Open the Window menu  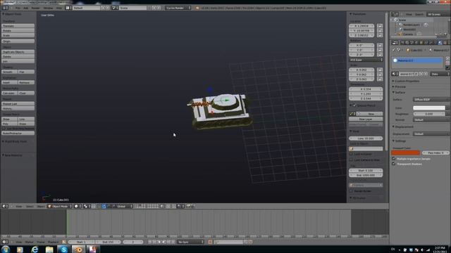click(x=48, y=8)
